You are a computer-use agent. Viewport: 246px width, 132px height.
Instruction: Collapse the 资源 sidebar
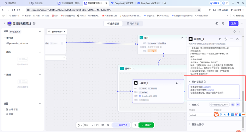point(40,32)
